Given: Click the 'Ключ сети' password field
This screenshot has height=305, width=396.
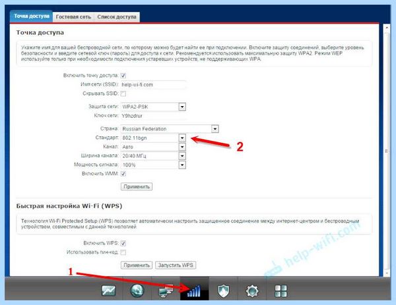Looking at the screenshot, I should [x=153, y=116].
